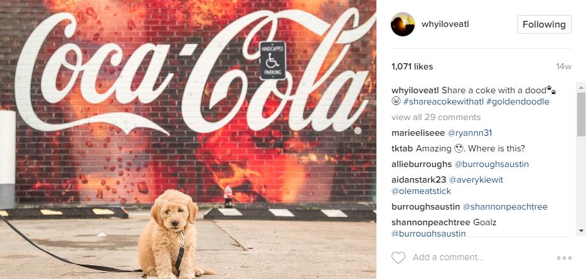This screenshot has height=279, width=586.
Task: Open the three-dots more options menu
Action: pyautogui.click(x=564, y=258)
